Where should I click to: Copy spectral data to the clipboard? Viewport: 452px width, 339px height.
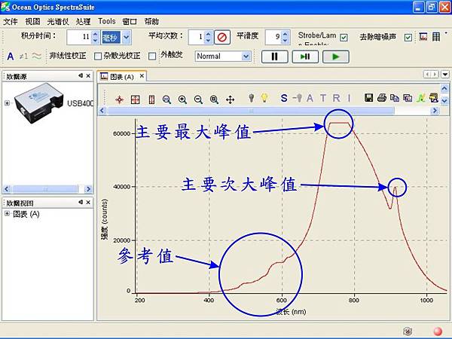click(x=394, y=98)
